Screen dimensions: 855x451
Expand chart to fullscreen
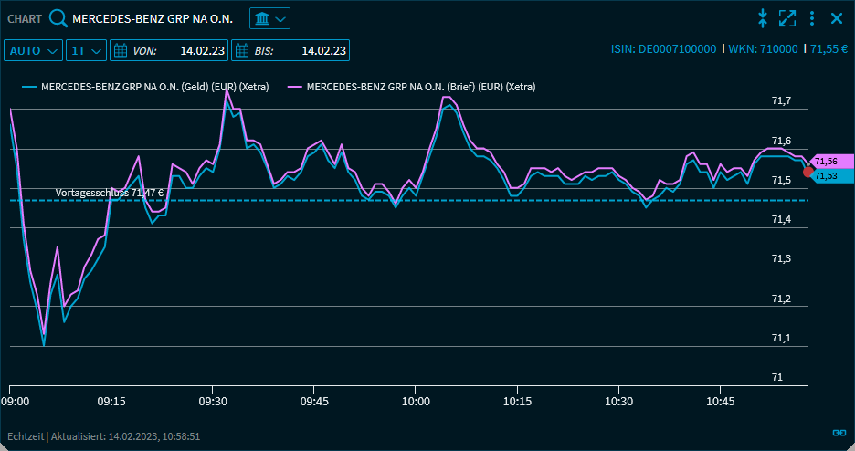787,18
